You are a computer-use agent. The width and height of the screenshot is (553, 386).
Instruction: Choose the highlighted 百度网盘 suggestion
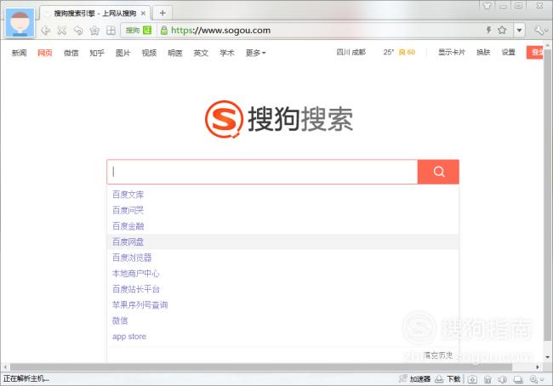pos(282,241)
